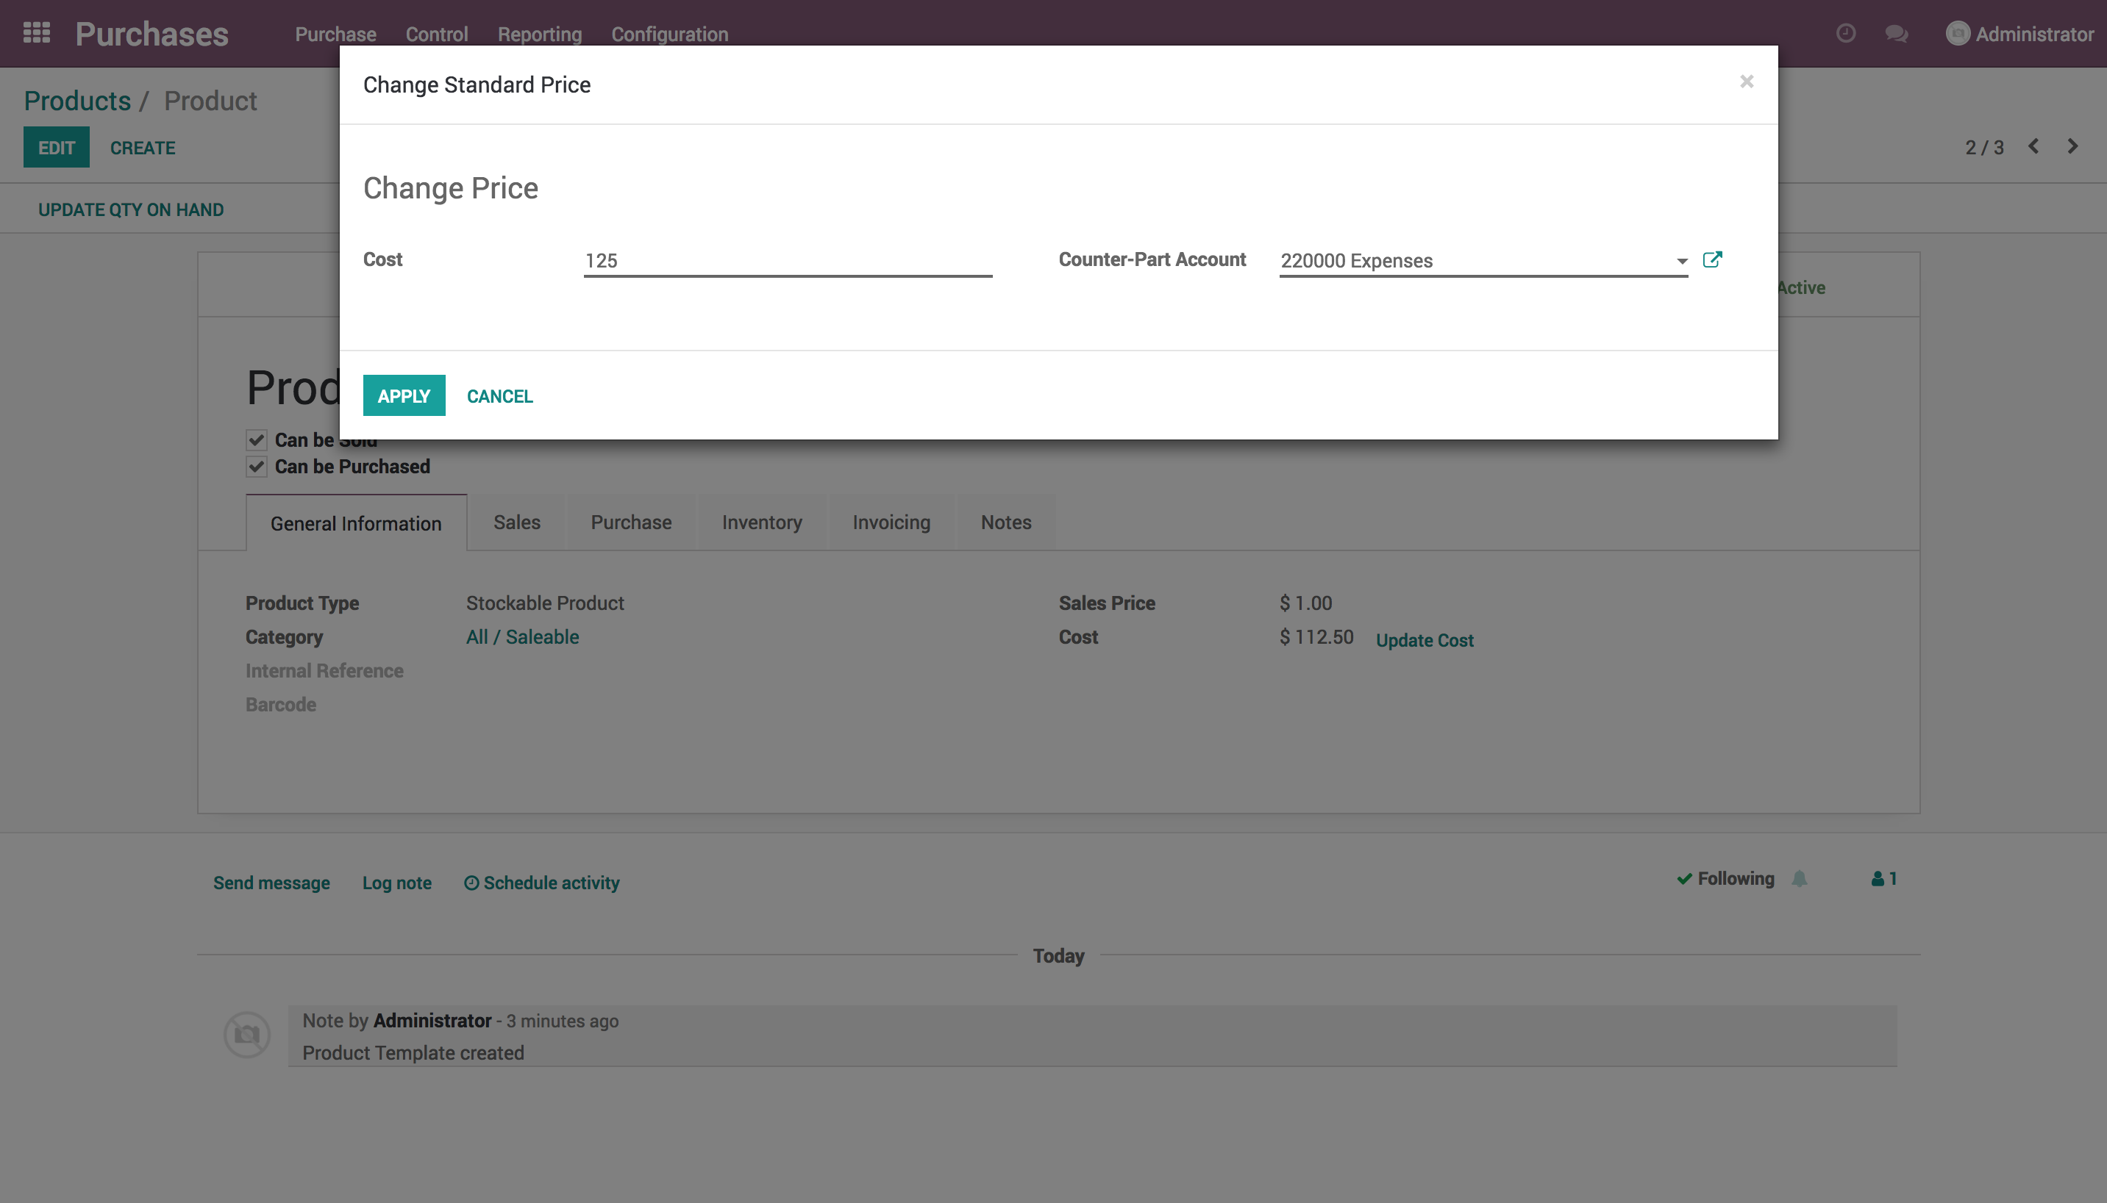Viewport: 2107px width, 1203px height.
Task: Click the Cost input field
Action: pos(786,261)
